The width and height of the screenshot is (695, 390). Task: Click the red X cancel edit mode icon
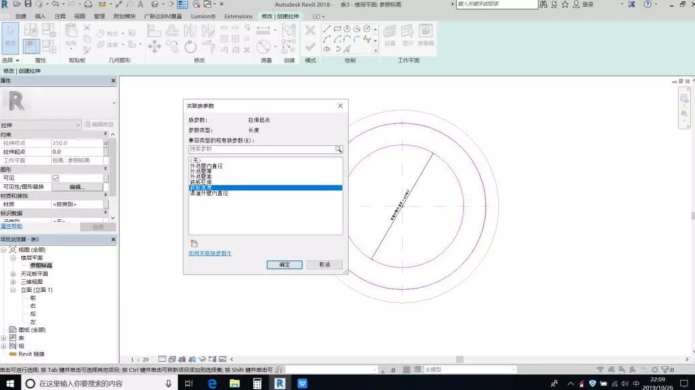point(310,30)
